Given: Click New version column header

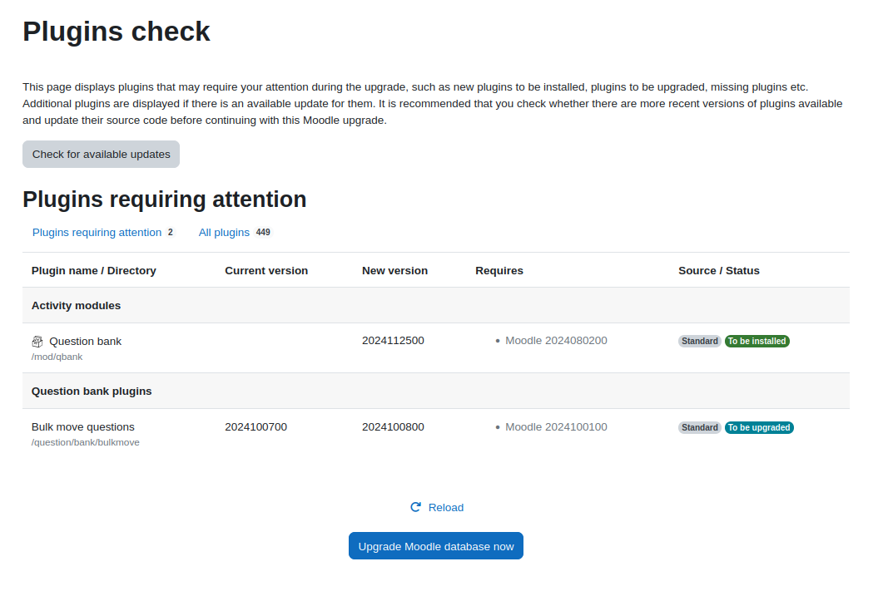Looking at the screenshot, I should click(x=394, y=270).
